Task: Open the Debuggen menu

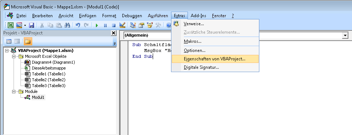Action: point(132,16)
